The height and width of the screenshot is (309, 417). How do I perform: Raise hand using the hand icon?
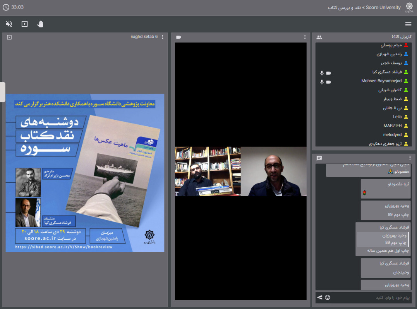tap(40, 24)
